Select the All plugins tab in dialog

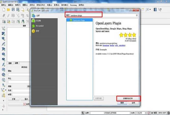click(44, 16)
